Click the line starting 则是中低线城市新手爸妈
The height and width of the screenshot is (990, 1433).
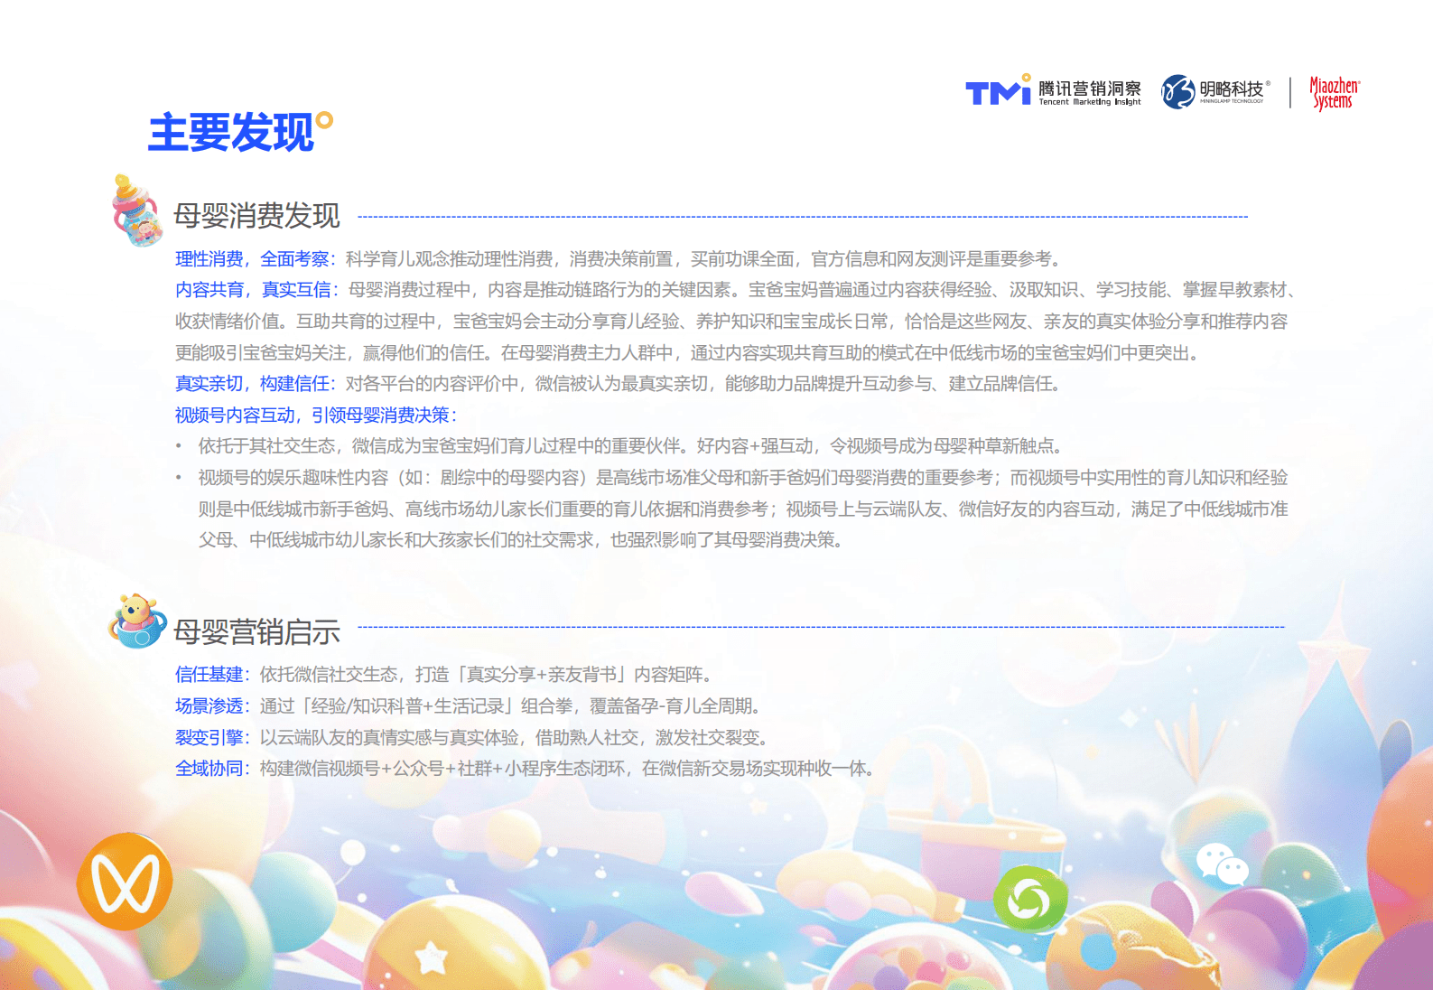click(x=743, y=509)
